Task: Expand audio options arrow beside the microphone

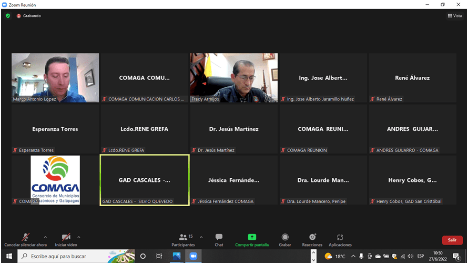Action: pyautogui.click(x=45, y=237)
